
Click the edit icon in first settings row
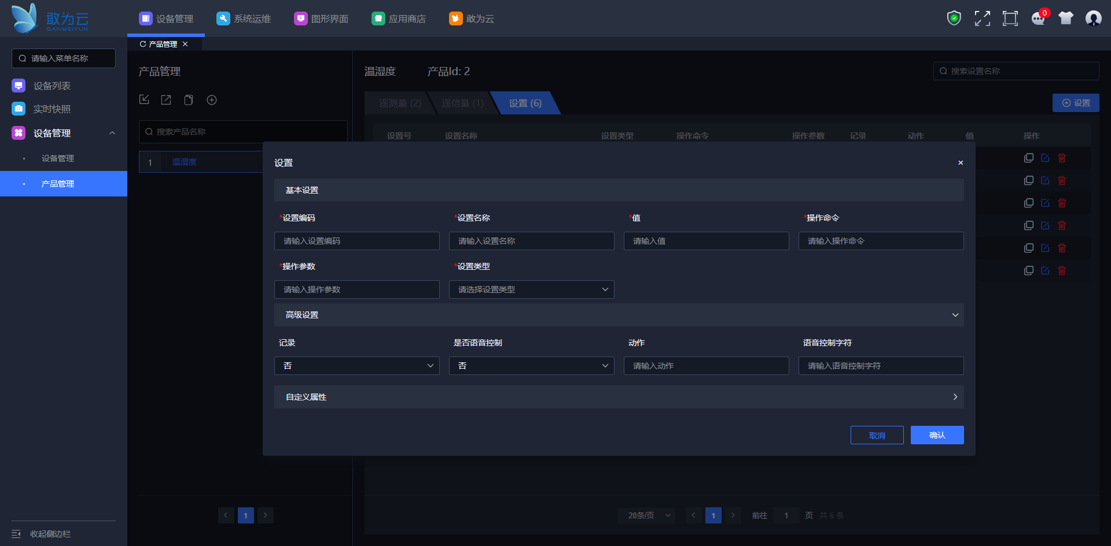(1045, 158)
